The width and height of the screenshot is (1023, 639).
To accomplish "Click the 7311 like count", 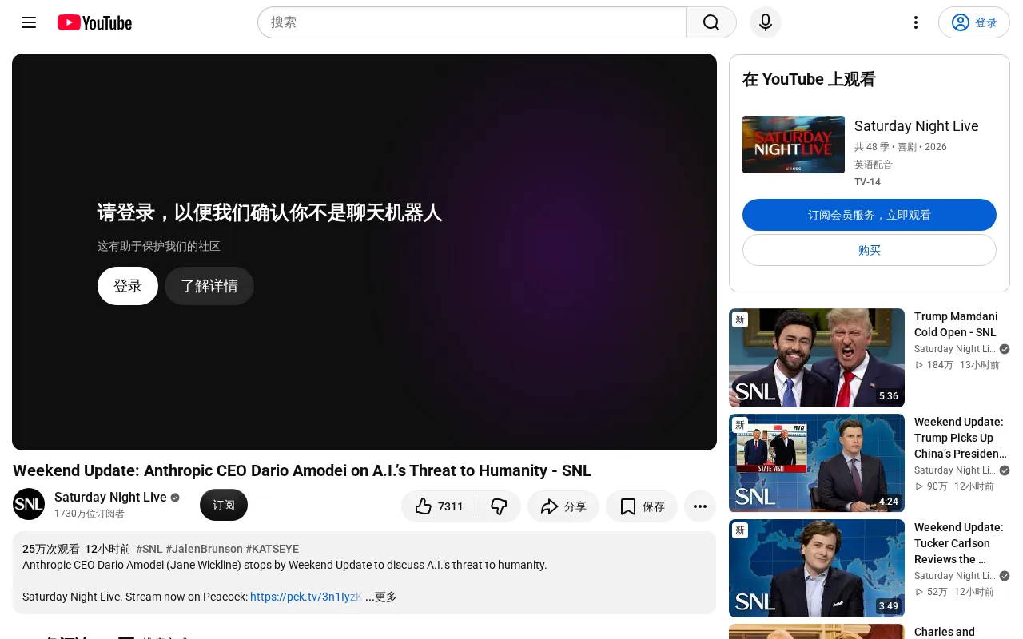I will tap(451, 506).
